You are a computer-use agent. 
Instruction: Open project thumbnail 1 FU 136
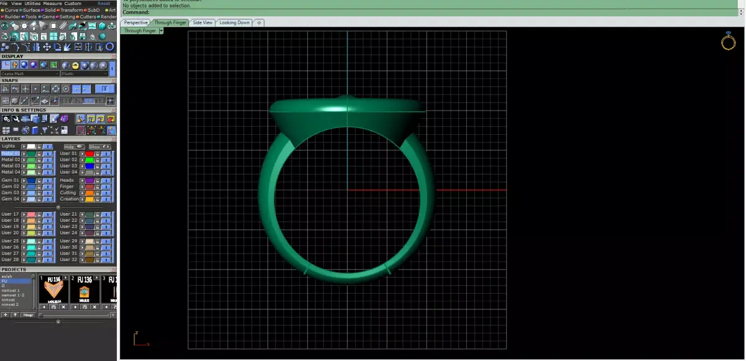point(53,289)
